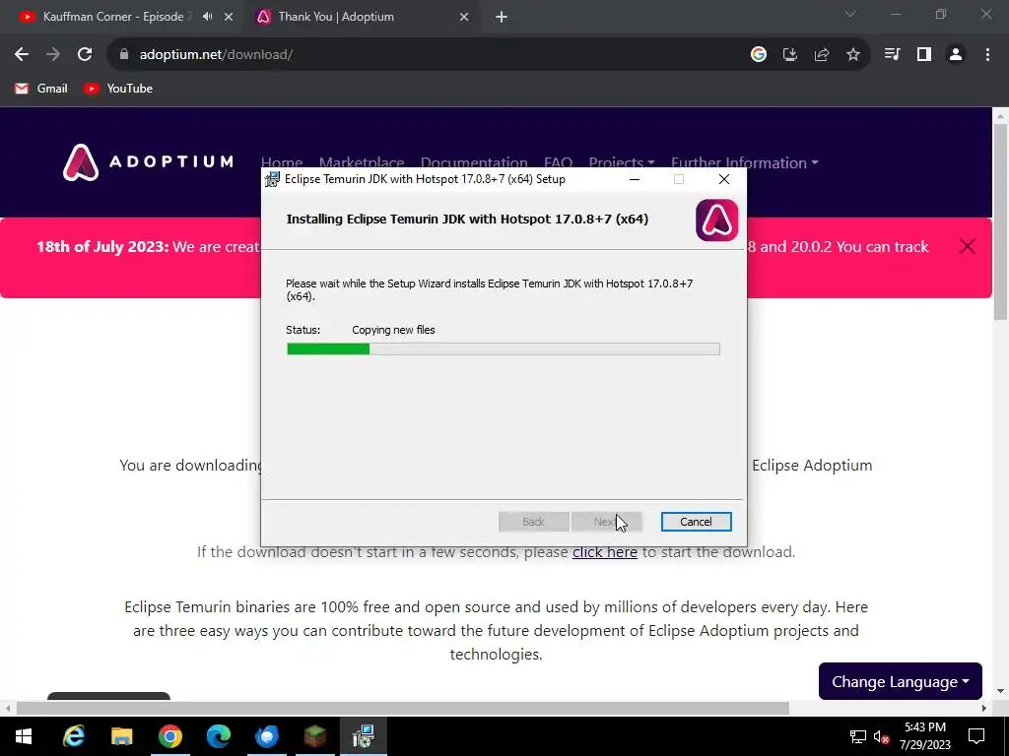Select the installer icon in taskbar
Image resolution: width=1009 pixels, height=756 pixels.
point(363,736)
